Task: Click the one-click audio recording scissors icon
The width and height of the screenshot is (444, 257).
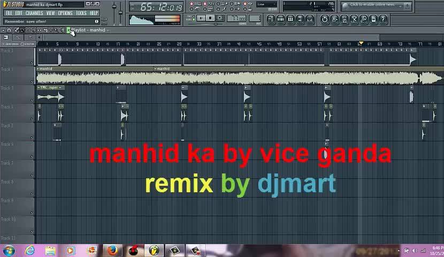Action: coord(354,19)
